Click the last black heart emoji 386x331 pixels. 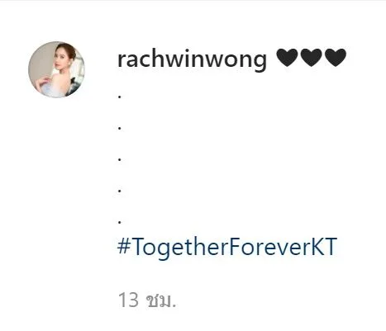[336, 58]
